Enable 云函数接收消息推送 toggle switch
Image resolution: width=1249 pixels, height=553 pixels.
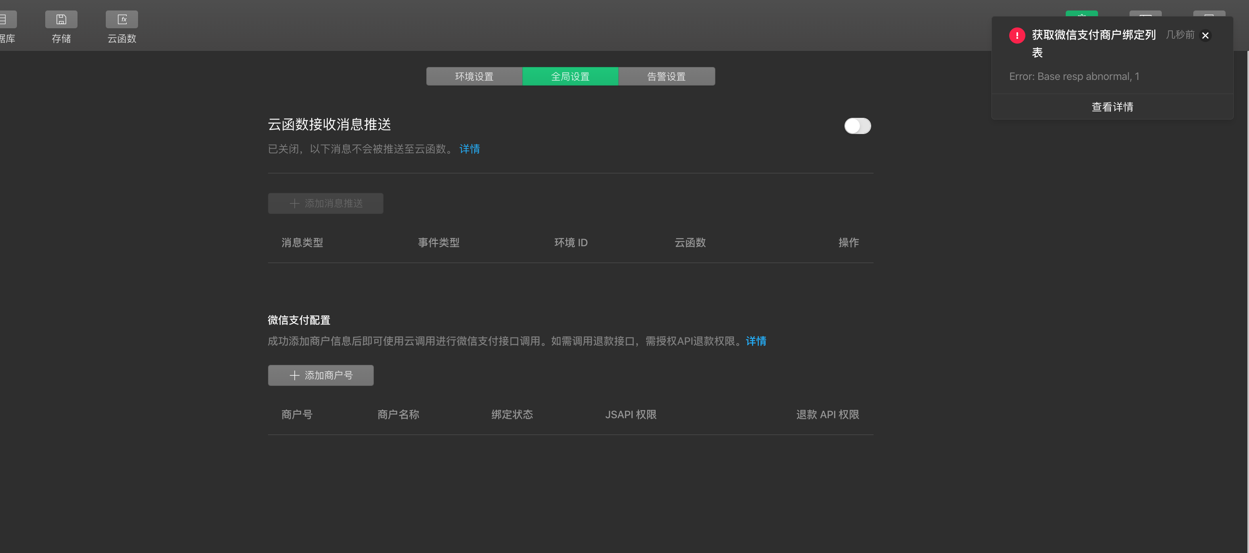click(857, 126)
